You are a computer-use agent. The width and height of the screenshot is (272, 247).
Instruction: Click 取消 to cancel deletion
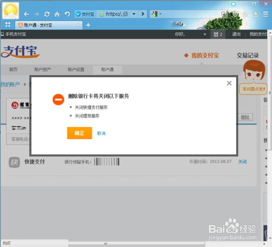coord(101,133)
